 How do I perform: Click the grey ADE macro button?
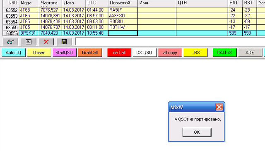click(x=250, y=52)
